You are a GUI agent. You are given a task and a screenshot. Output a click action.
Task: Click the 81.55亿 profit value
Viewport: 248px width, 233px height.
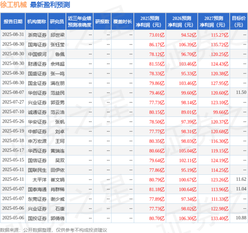point(157,64)
